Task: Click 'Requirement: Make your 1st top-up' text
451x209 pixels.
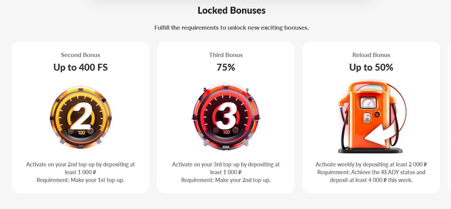Action: click(x=81, y=180)
